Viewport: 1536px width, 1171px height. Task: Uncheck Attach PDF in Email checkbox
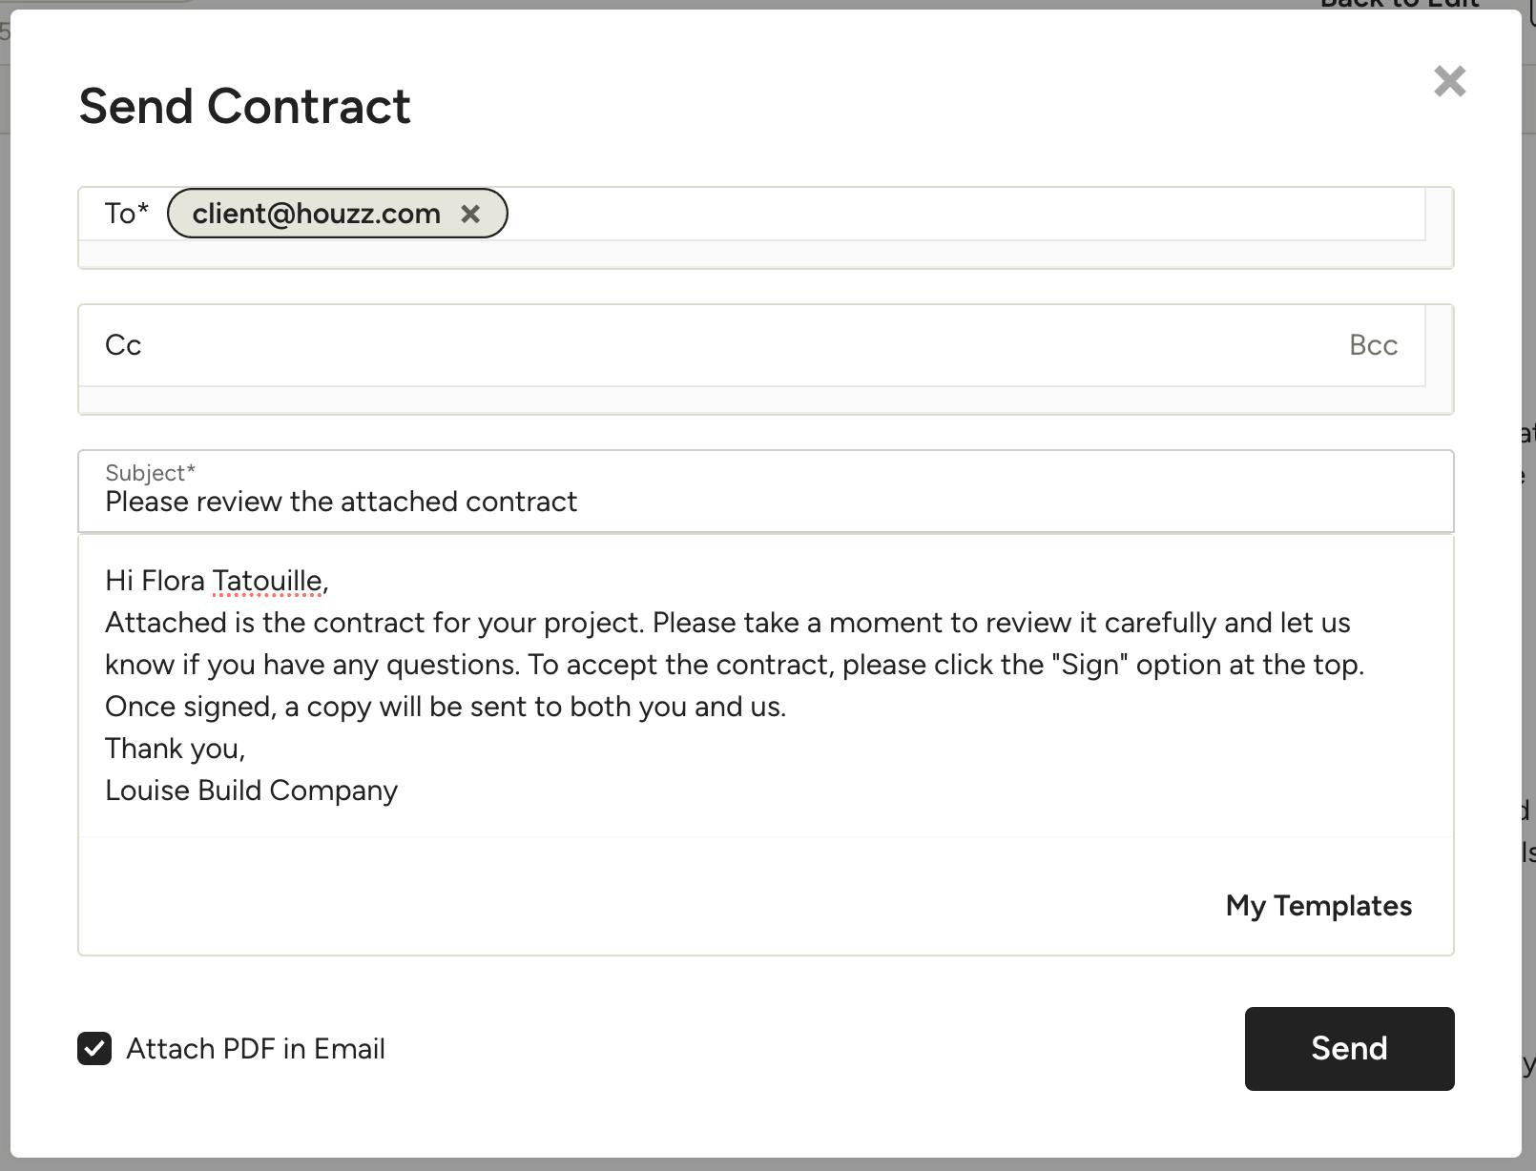click(94, 1049)
